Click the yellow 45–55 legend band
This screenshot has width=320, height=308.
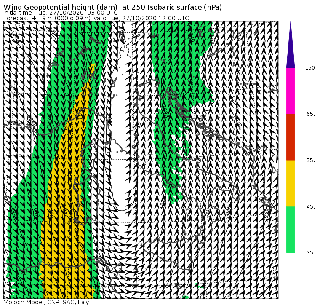pos(291,183)
